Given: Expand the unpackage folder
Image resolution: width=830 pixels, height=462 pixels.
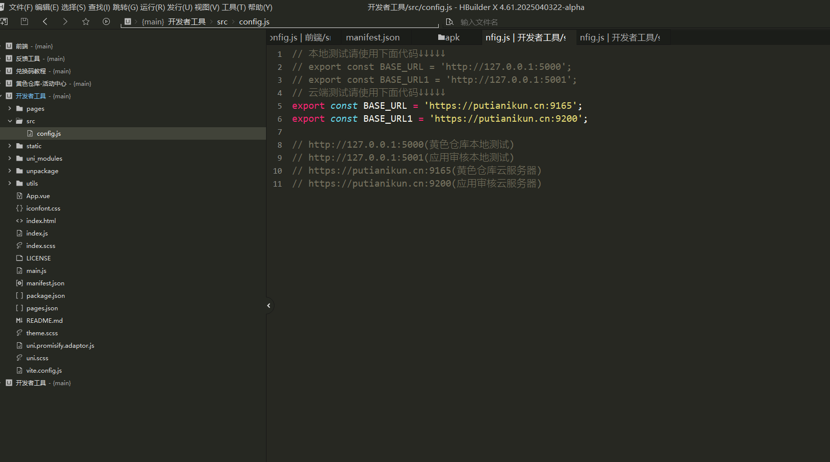Looking at the screenshot, I should [x=9, y=171].
